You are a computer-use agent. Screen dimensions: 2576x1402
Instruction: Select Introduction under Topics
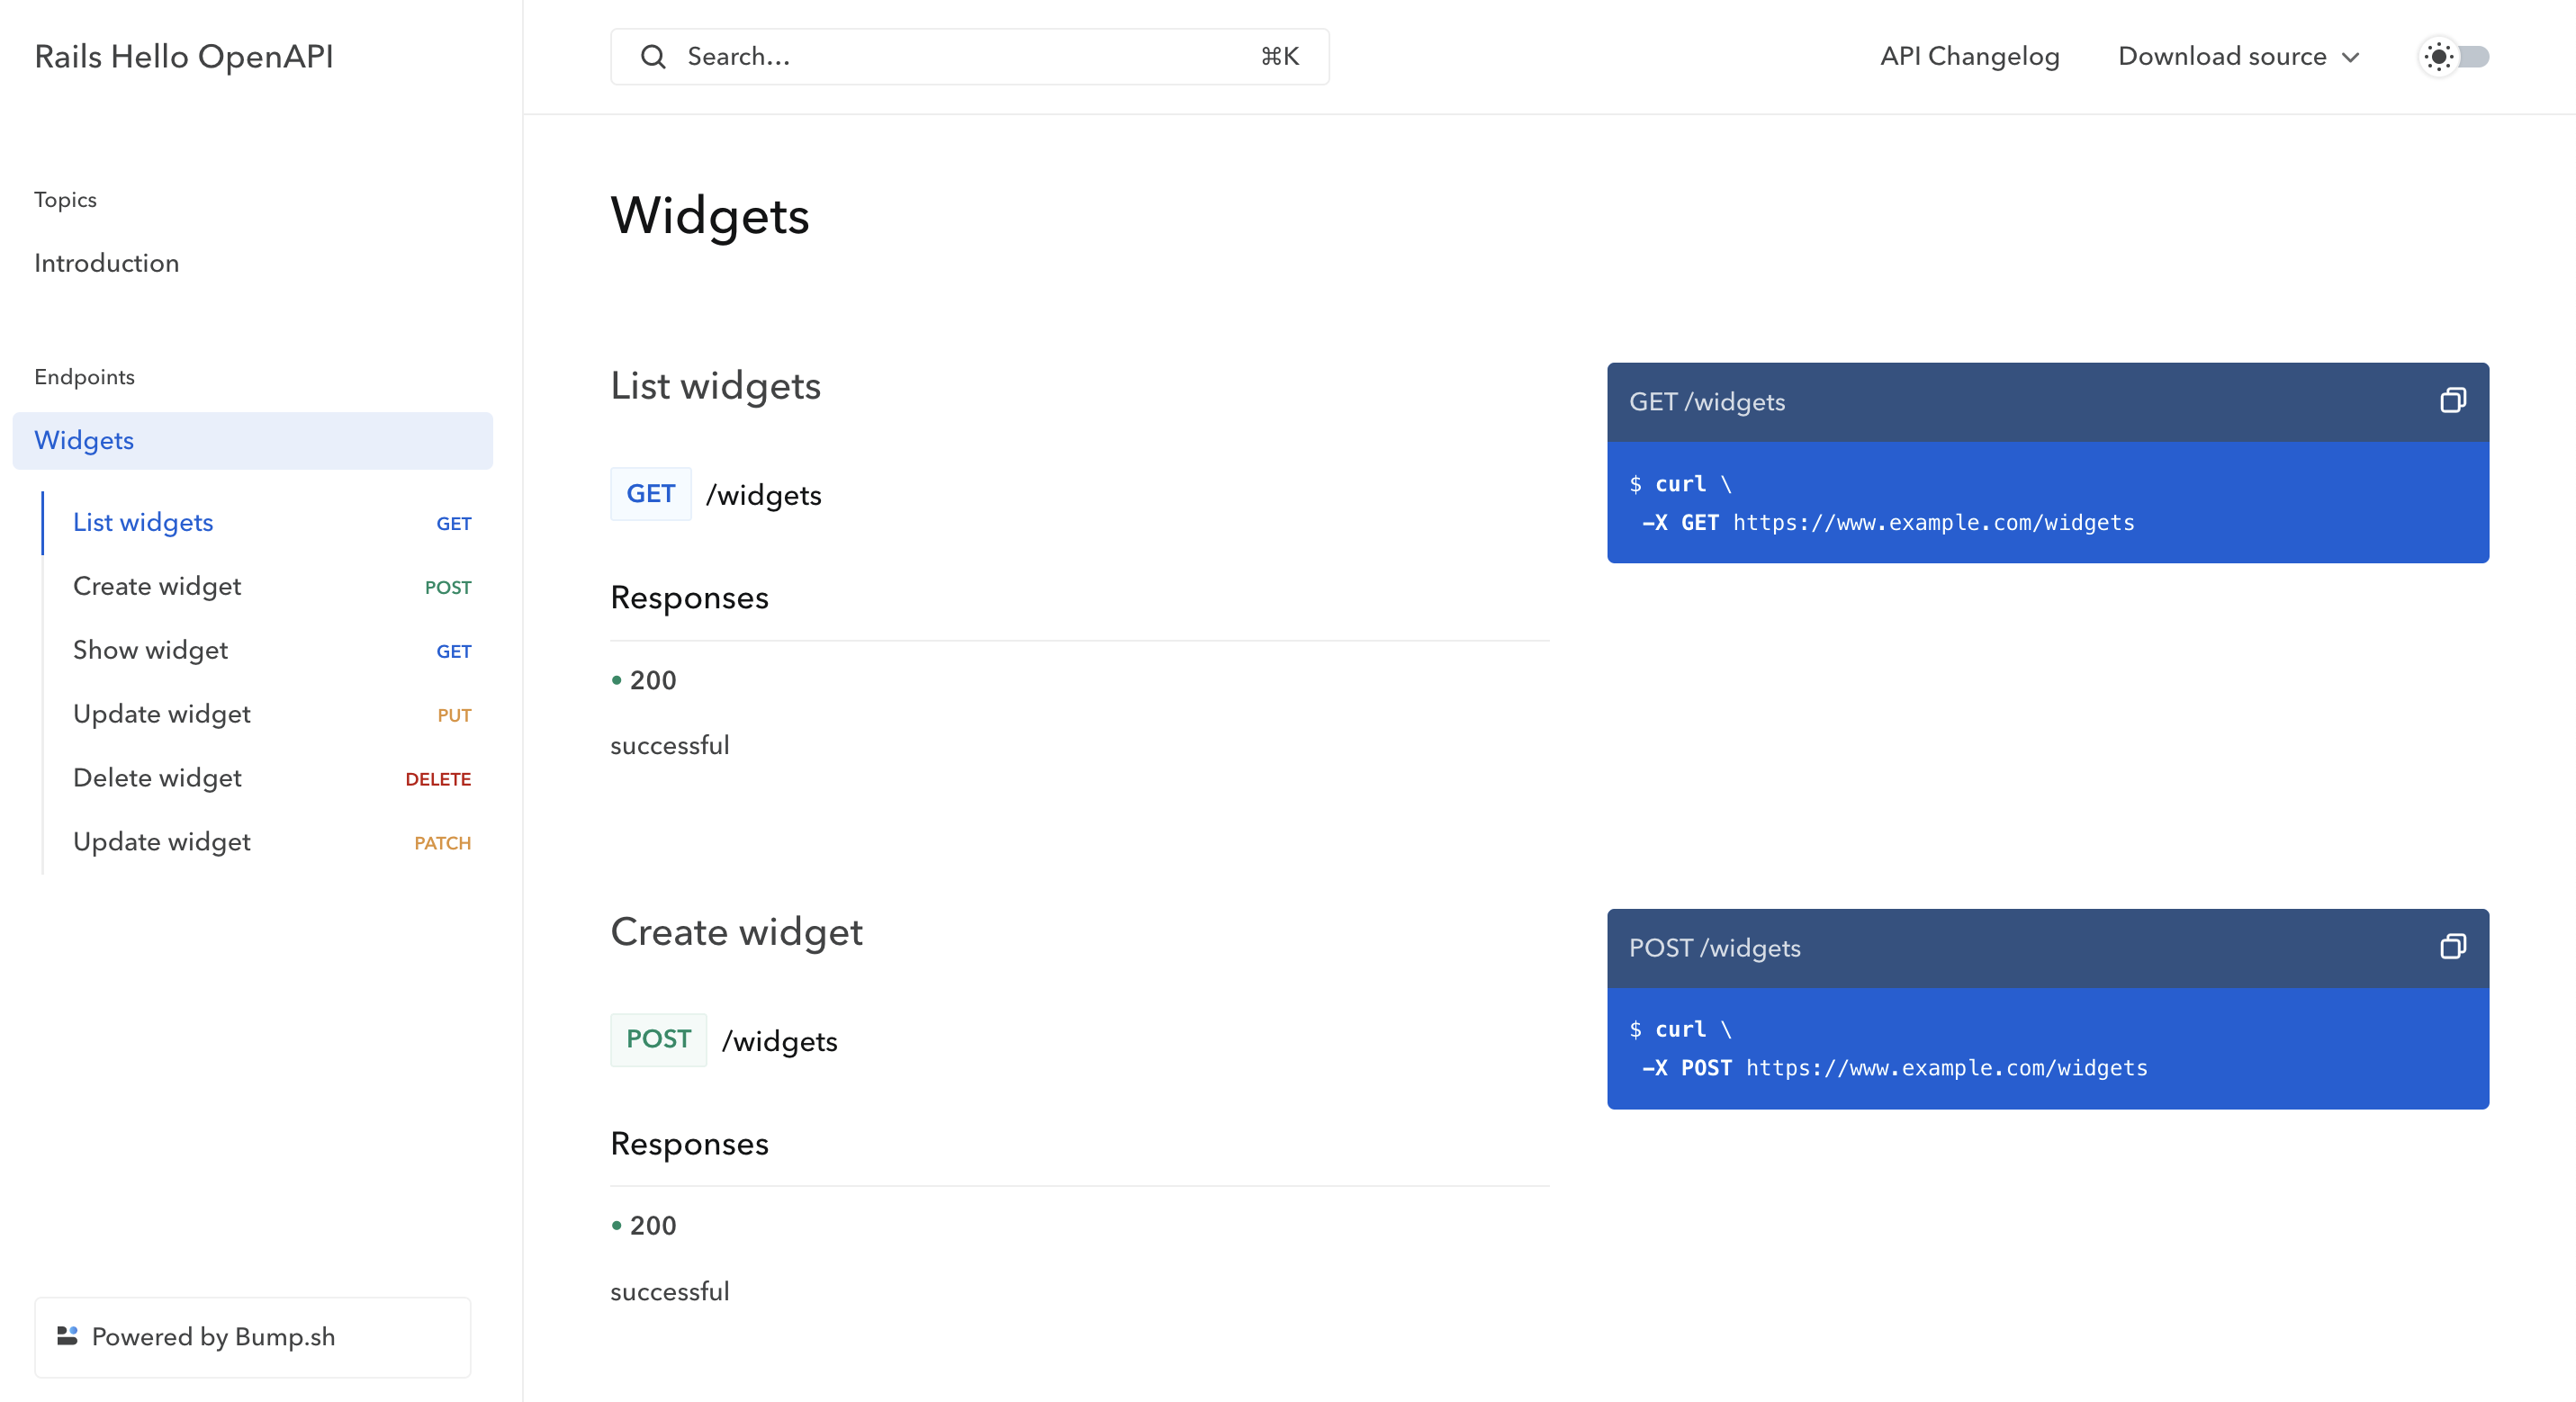point(106,263)
